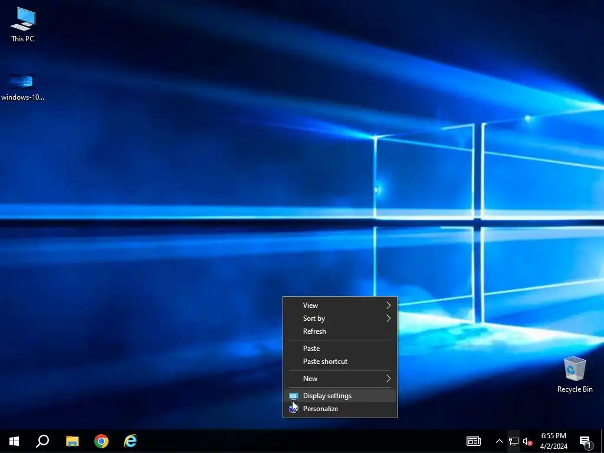Screen dimensions: 604x453
Task: Open News and interests taskbar icon
Action: click(x=474, y=441)
